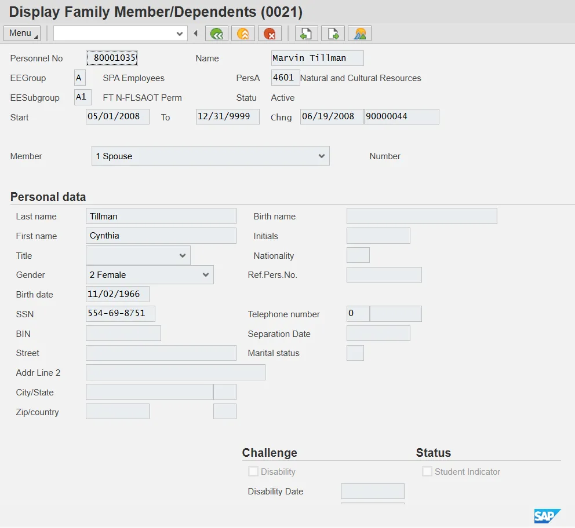
Task: Open the command field dropdown
Action: point(180,34)
